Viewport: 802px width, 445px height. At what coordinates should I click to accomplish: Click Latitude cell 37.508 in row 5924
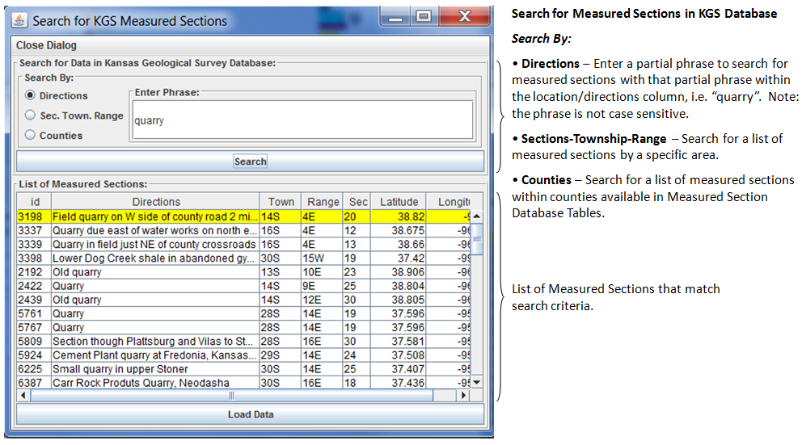[x=399, y=355]
